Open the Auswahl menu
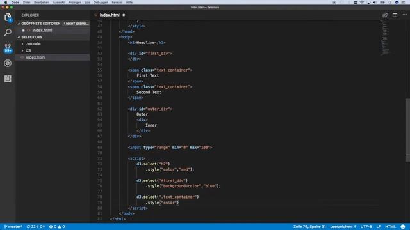Image resolution: width=410 pixels, height=230 pixels. tap(58, 3)
